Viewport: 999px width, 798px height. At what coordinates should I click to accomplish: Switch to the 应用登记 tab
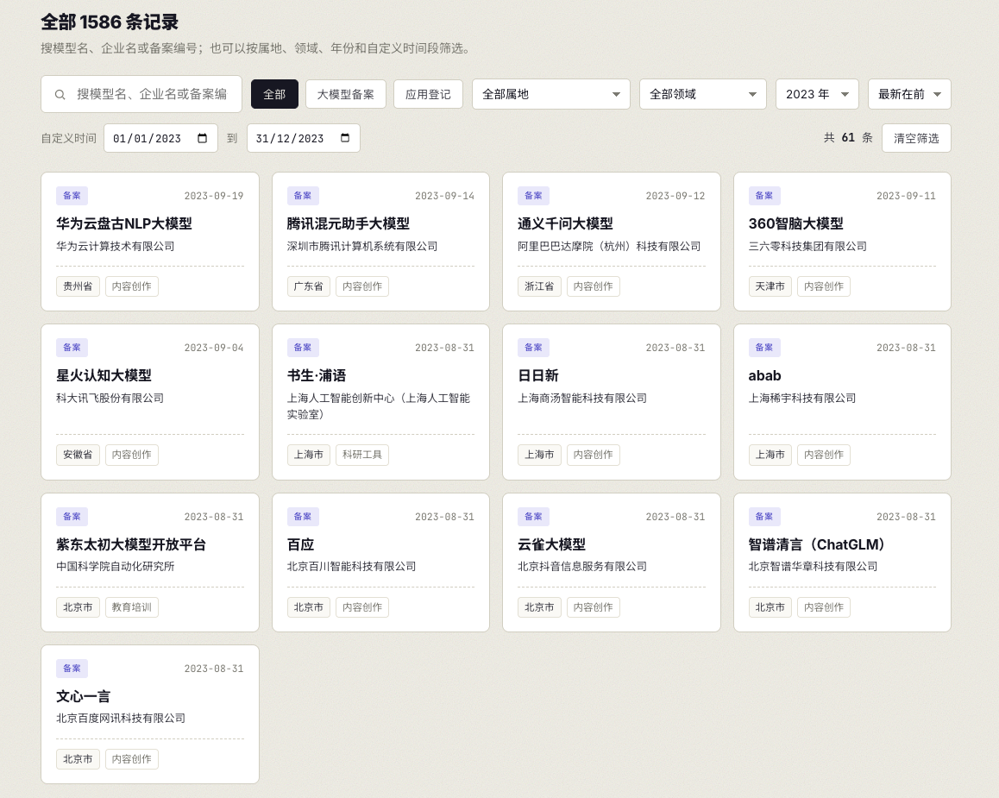click(x=428, y=94)
